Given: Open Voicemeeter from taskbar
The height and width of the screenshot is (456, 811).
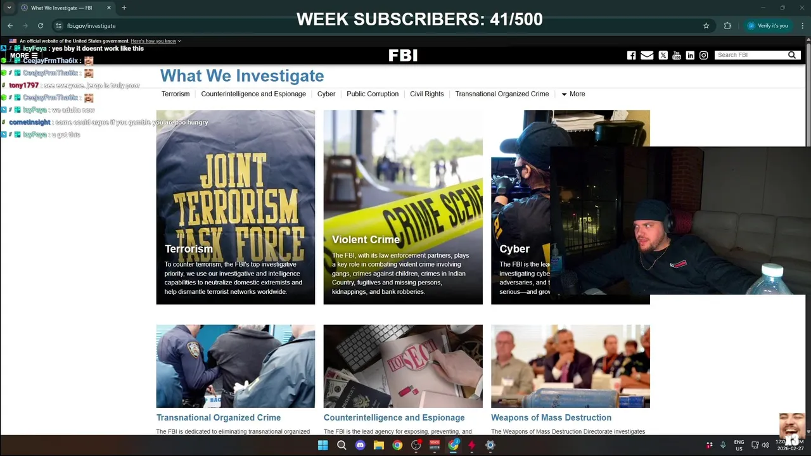Looking at the screenshot, I should pos(435,445).
